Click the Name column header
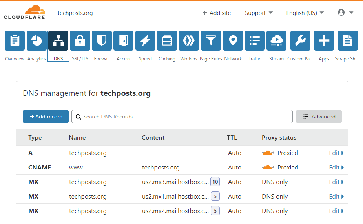Viewport: 363px width, 224px height. 77,137
